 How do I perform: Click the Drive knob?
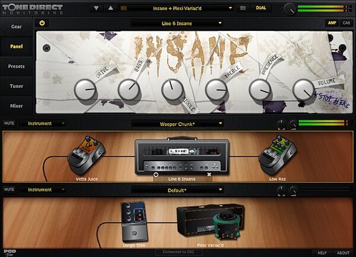tap(85, 90)
